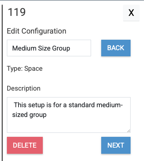Place cursor on the word 'Group' in name field
This screenshot has height=161, width=144.
coord(61,49)
